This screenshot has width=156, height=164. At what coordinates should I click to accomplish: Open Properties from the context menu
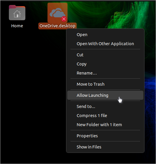105,136
